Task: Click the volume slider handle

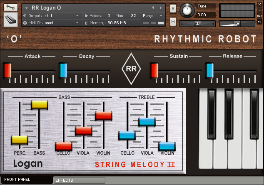Action: tap(237, 24)
